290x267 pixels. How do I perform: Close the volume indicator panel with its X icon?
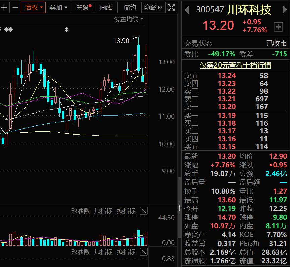pyautogui.click(x=144, y=211)
